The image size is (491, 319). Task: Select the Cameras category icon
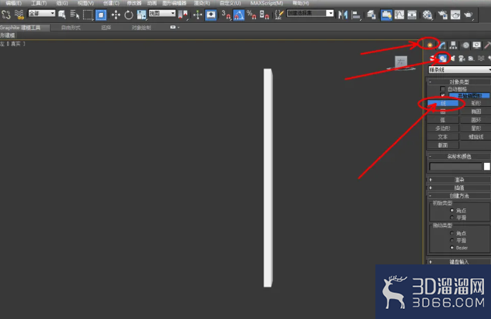click(x=462, y=58)
